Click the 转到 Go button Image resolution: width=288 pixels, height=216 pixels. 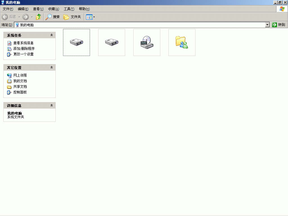tap(279, 25)
